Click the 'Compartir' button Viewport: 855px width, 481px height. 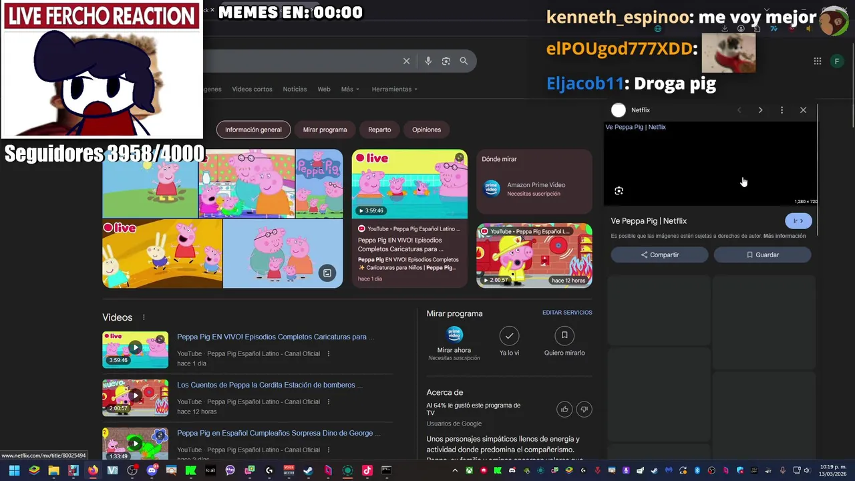659,255
